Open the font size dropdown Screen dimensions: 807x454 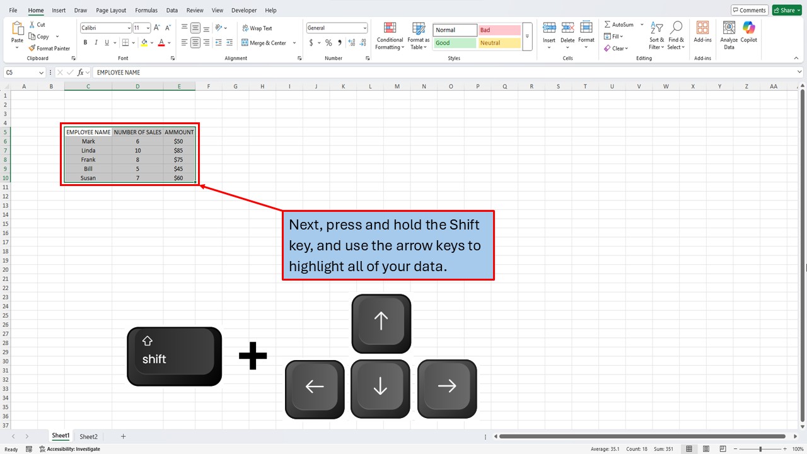pyautogui.click(x=146, y=27)
